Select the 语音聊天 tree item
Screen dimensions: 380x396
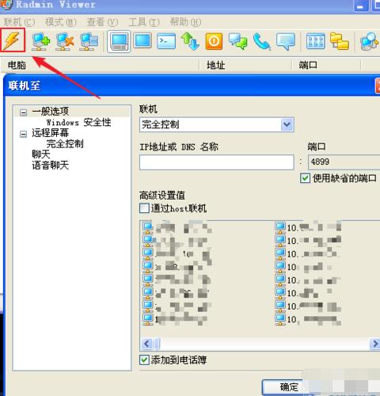pyautogui.click(x=50, y=166)
